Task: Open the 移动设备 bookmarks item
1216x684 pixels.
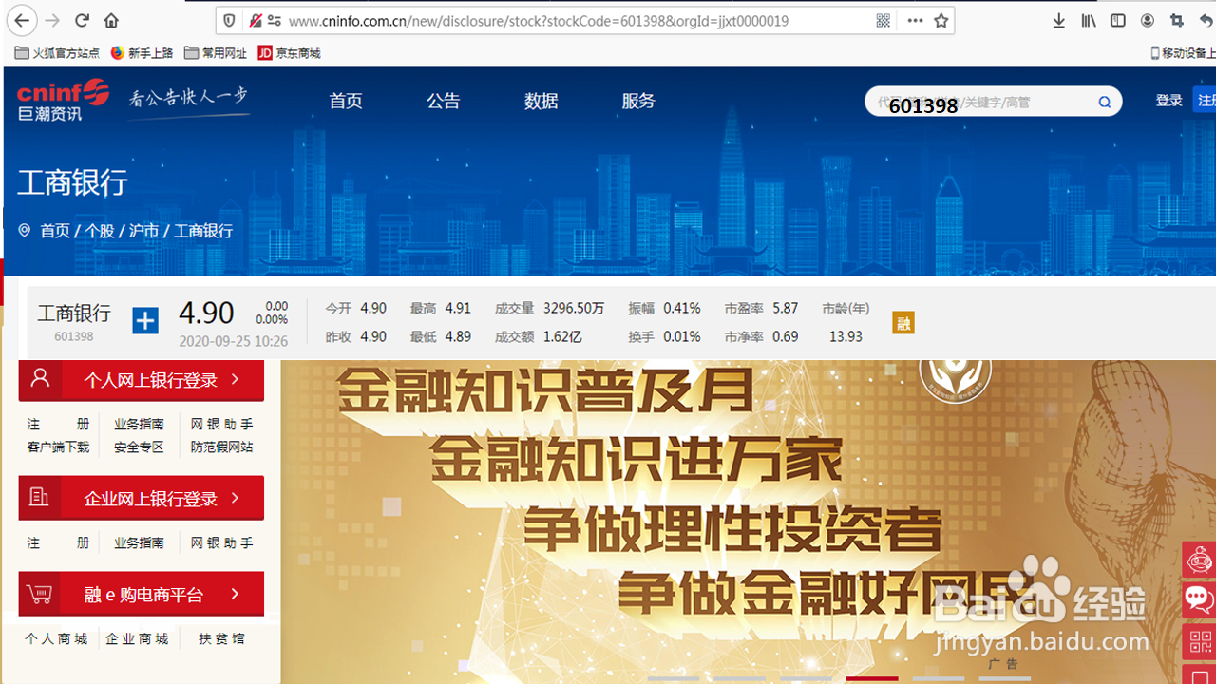Action: point(1183,53)
